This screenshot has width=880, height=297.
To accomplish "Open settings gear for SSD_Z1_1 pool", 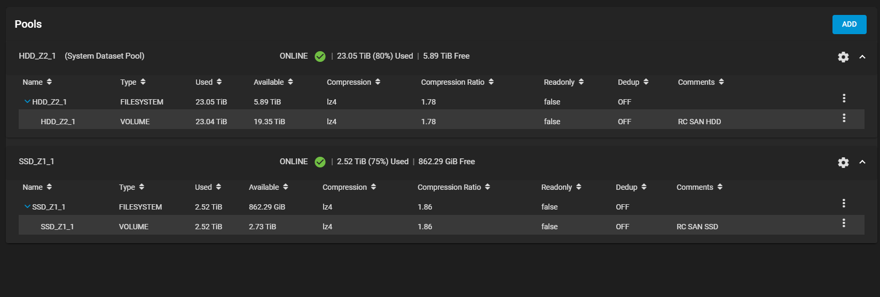I will coord(843,162).
